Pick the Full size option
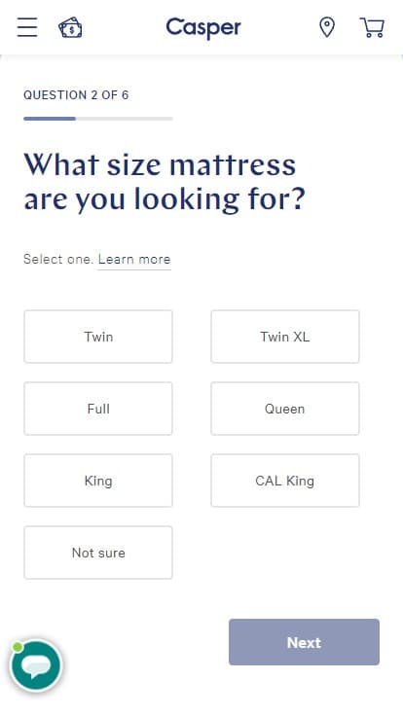This screenshot has height=716, width=403. click(x=98, y=409)
